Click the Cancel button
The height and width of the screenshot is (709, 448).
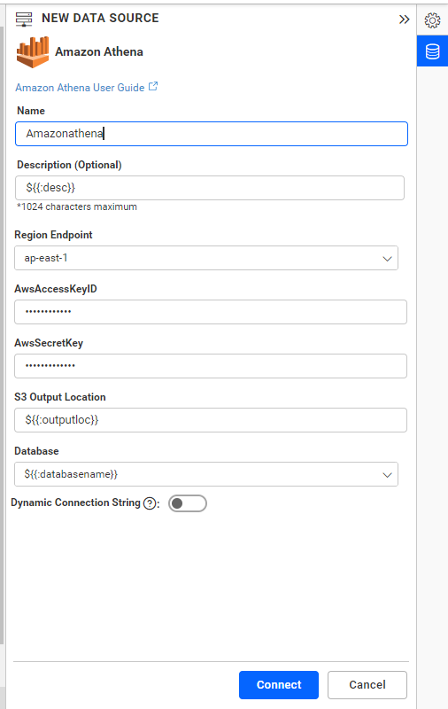367,684
